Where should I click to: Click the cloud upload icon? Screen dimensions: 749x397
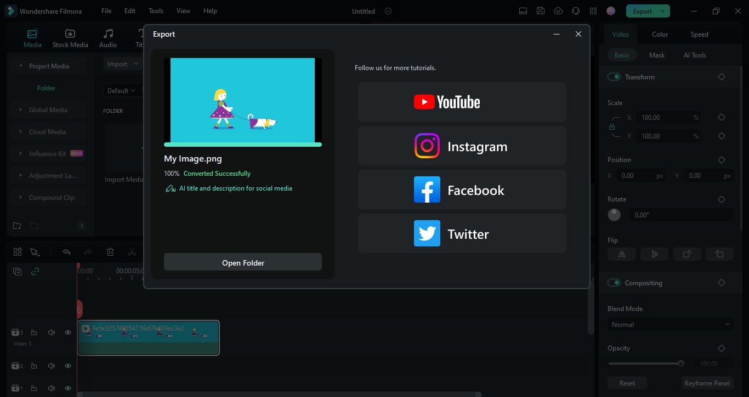tap(558, 11)
